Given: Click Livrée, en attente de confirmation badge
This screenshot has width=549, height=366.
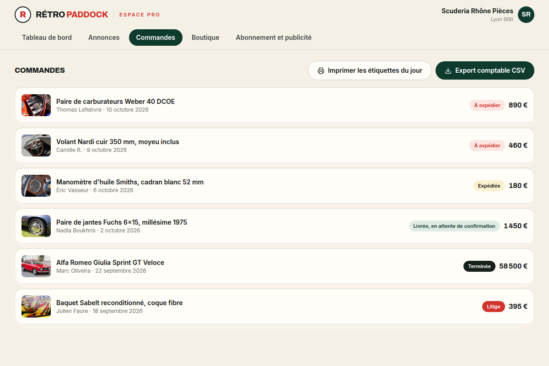Looking at the screenshot, I should [454, 226].
